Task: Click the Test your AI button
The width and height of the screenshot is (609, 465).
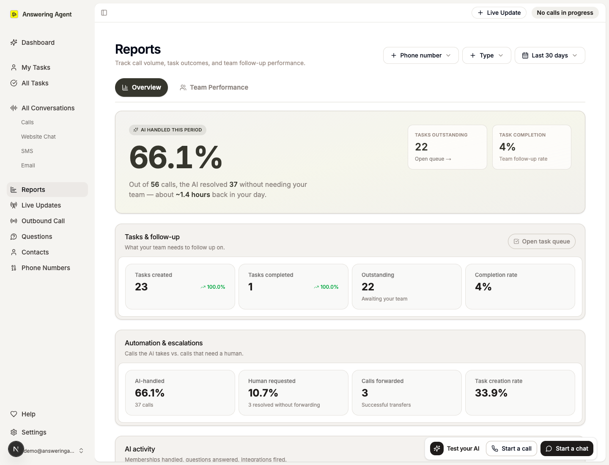Action: click(x=455, y=449)
